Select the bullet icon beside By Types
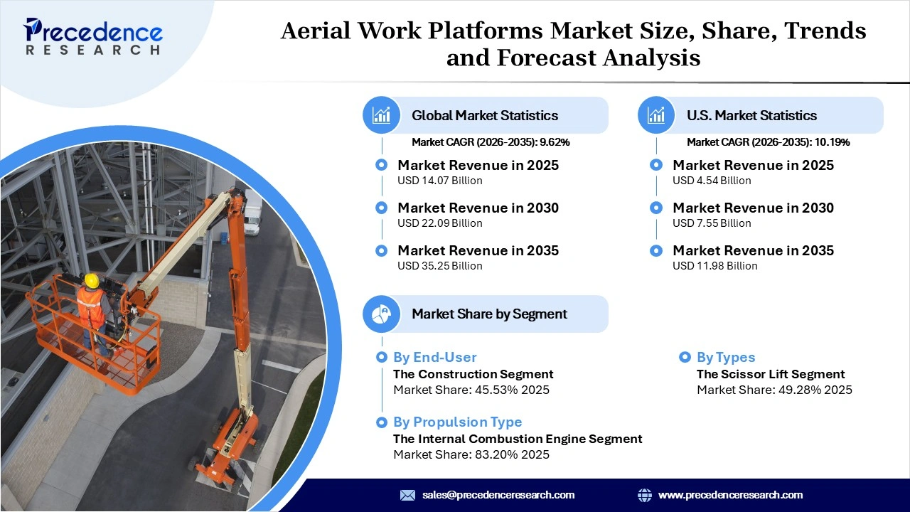The image size is (910, 512). pyautogui.click(x=685, y=357)
